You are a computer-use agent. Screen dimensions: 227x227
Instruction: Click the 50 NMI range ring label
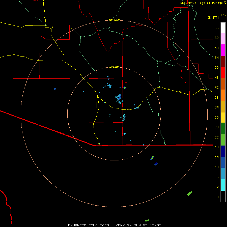pyautogui.click(x=114, y=67)
